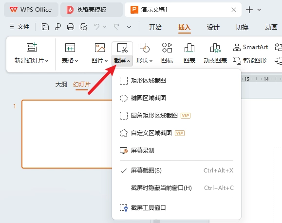282x223 pixels.
Task: Expand the 新建幻灯片 dropdown arrow
Action: (x=47, y=61)
